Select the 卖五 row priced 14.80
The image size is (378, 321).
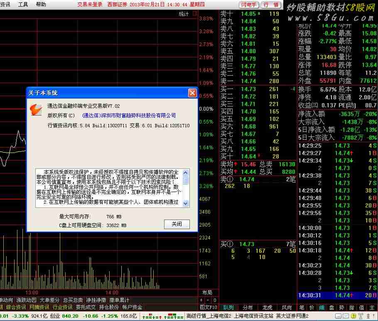pos(258,51)
